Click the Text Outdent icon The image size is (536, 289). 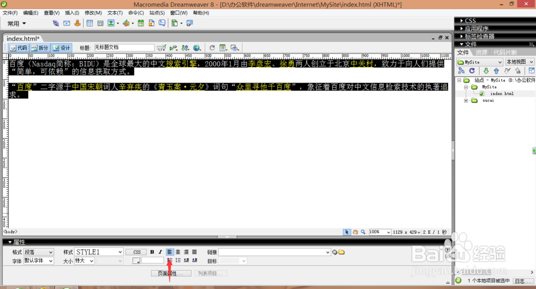(x=187, y=261)
